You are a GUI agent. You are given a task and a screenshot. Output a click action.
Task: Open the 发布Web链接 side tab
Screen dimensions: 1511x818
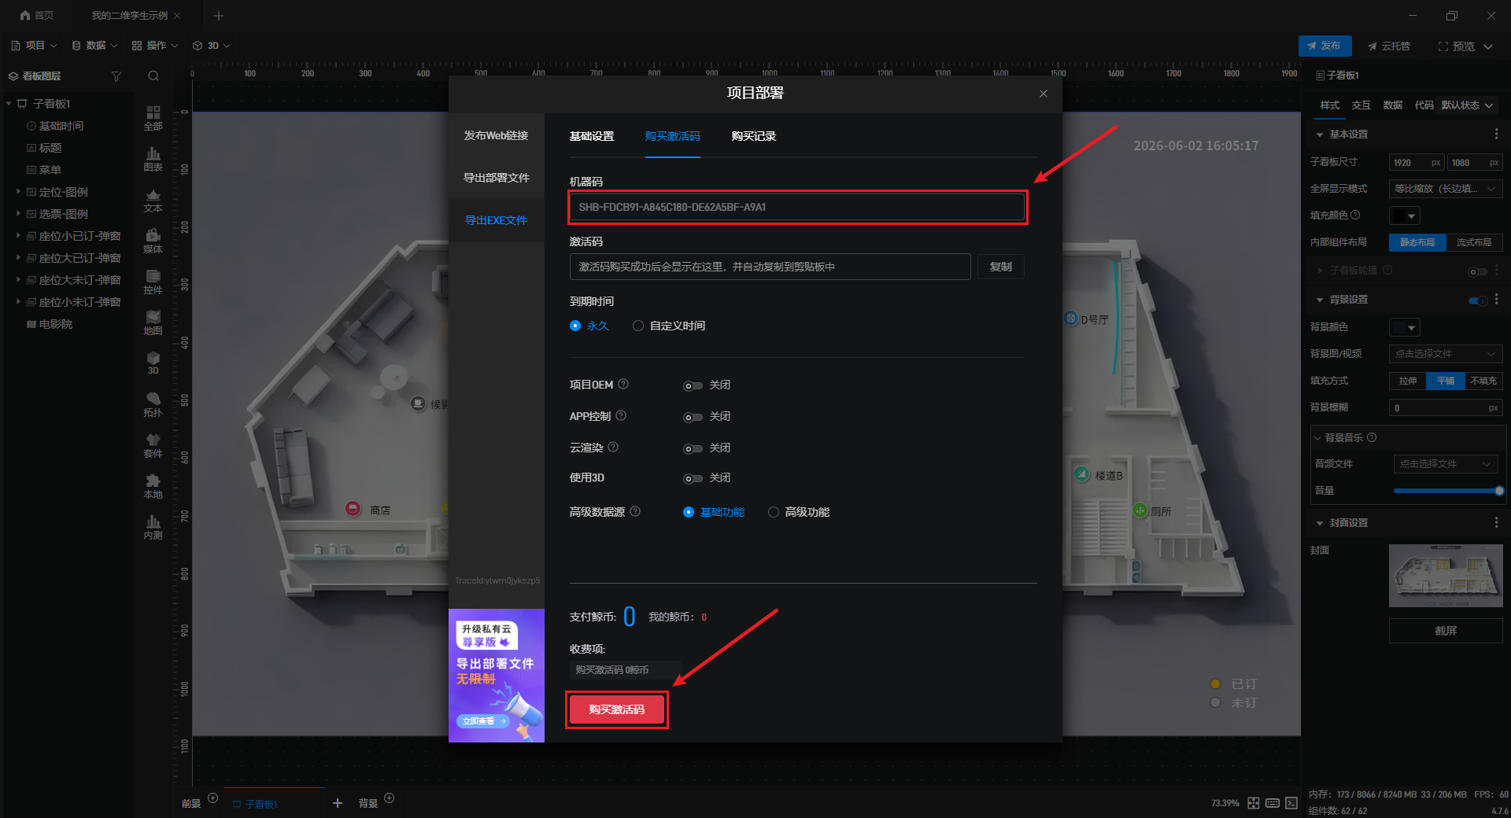[x=496, y=135]
